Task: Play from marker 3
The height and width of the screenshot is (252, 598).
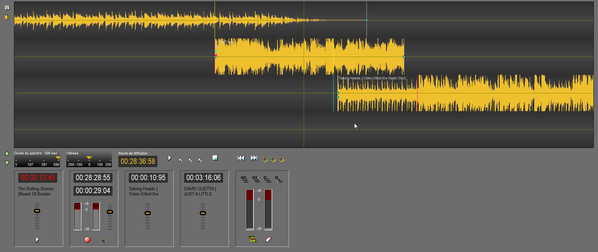Action: 200,160
